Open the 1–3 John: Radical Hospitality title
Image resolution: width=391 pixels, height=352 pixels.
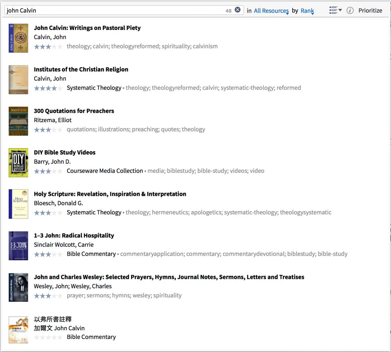74,236
